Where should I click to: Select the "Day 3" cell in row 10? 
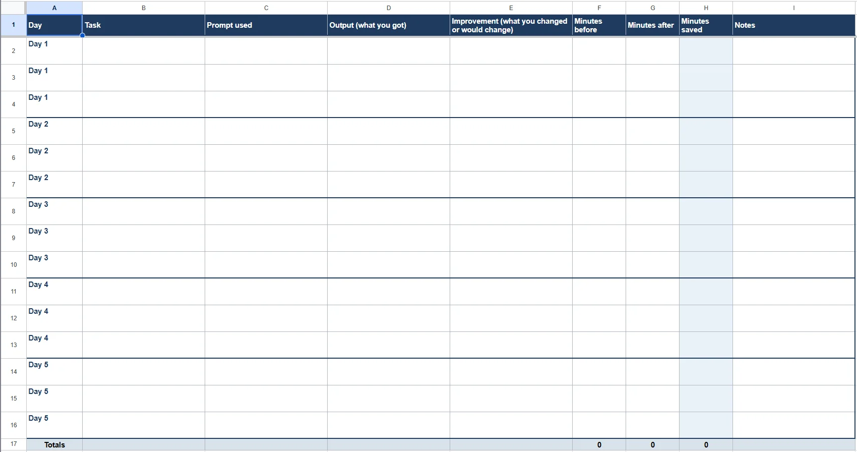tap(54, 264)
